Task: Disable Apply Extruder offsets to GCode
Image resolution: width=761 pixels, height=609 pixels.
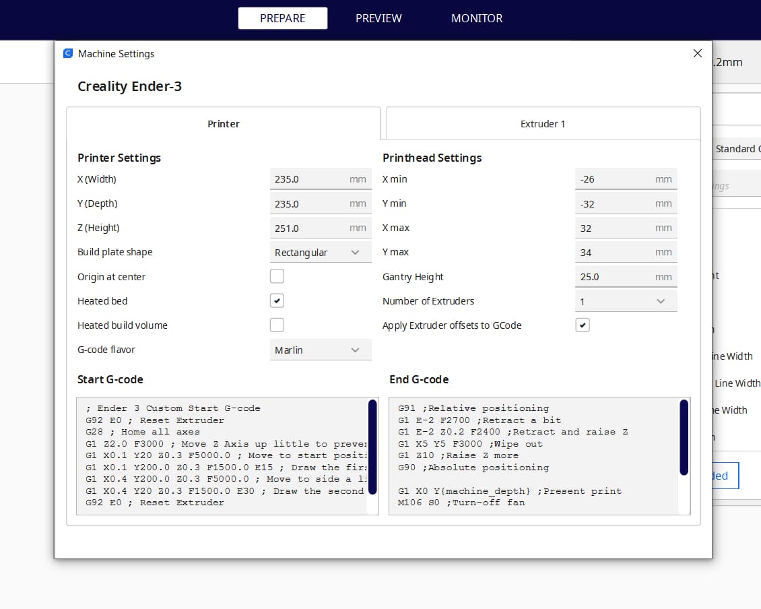Action: (x=583, y=325)
